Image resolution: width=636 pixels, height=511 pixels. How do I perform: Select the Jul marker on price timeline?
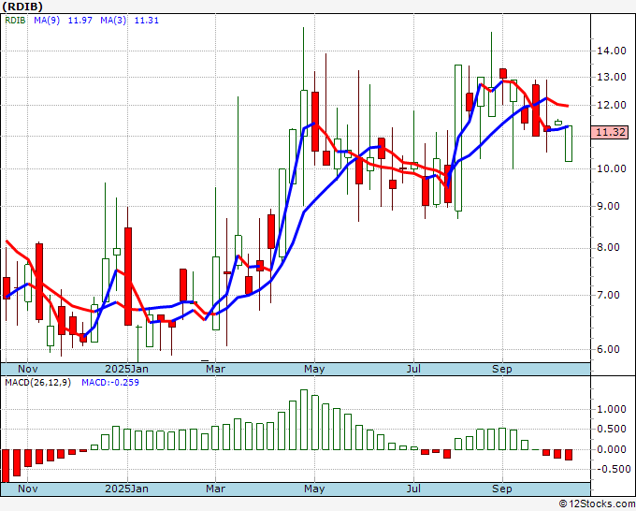point(412,369)
